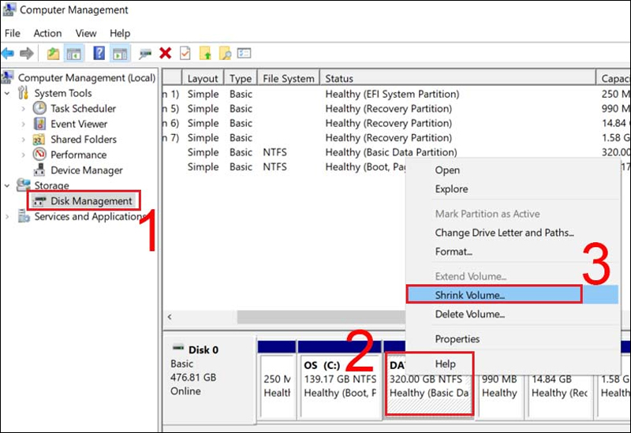Collapse the Storage tree node

(8, 185)
